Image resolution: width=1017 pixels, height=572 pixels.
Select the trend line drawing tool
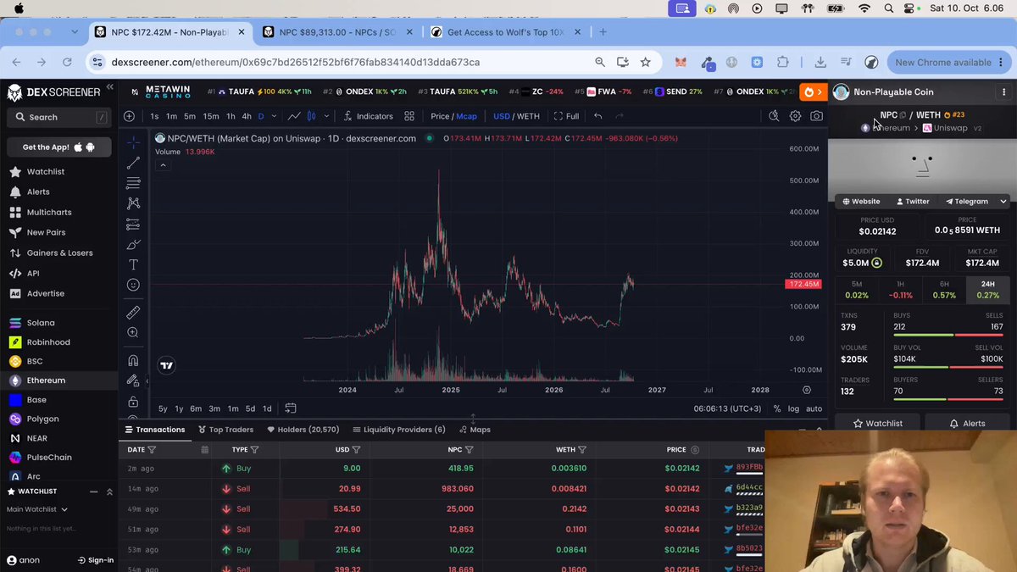[133, 163]
